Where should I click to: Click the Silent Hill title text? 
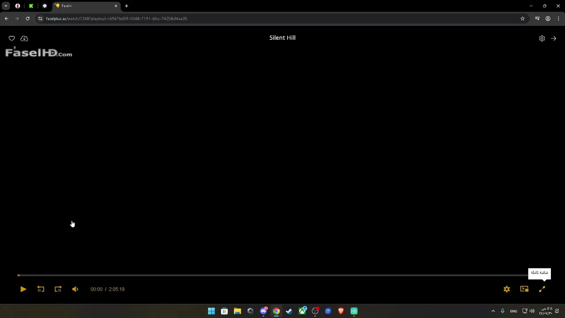click(x=282, y=38)
